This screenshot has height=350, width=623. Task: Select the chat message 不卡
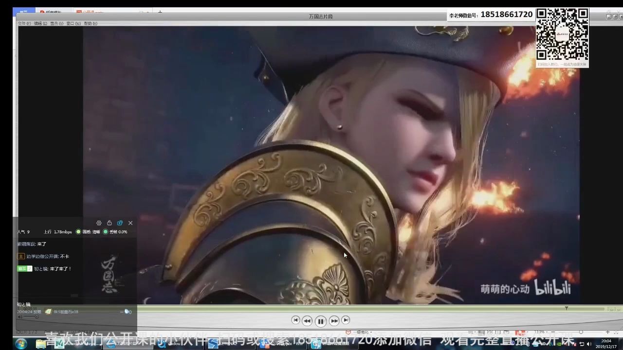(x=65, y=256)
